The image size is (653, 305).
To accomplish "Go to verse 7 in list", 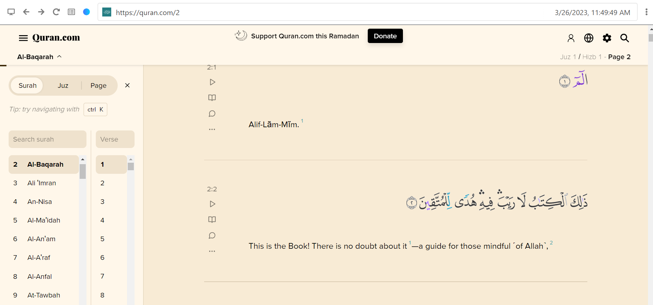I will point(111,276).
